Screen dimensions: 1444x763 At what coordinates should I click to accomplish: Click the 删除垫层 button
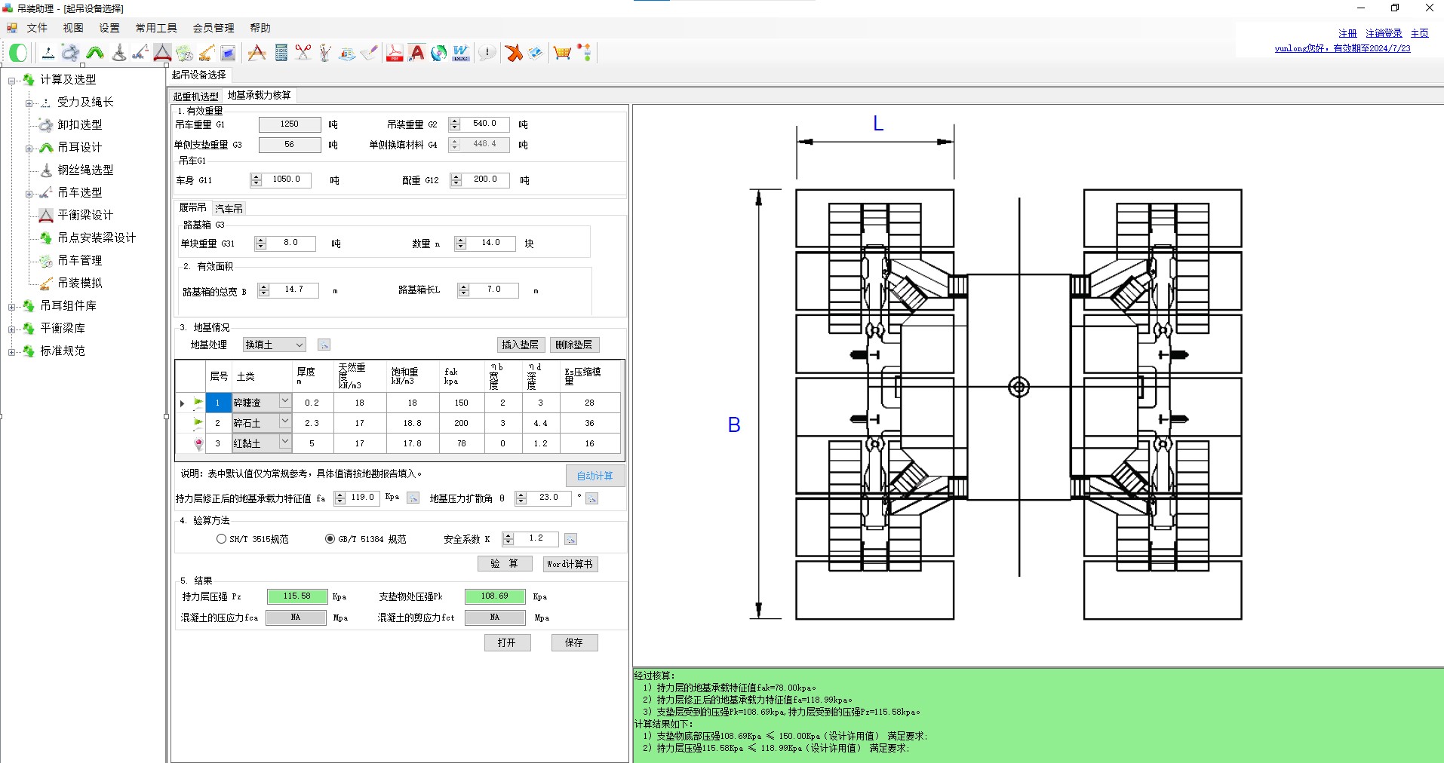pyautogui.click(x=574, y=345)
